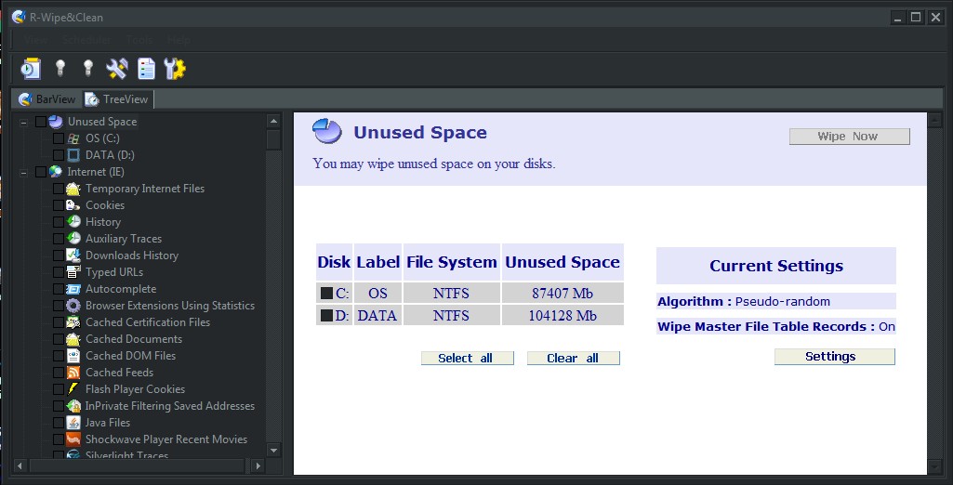Image resolution: width=953 pixels, height=485 pixels.
Task: Tick the Internet (IE) checkbox
Action: (41, 172)
